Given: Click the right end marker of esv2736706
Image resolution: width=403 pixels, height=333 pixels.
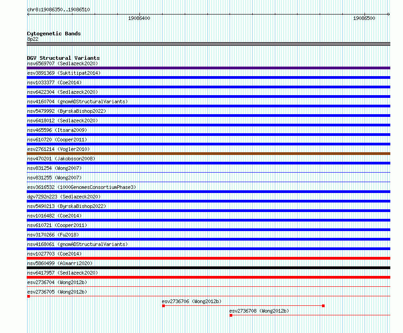Looking at the screenshot, I should click(x=323, y=306).
